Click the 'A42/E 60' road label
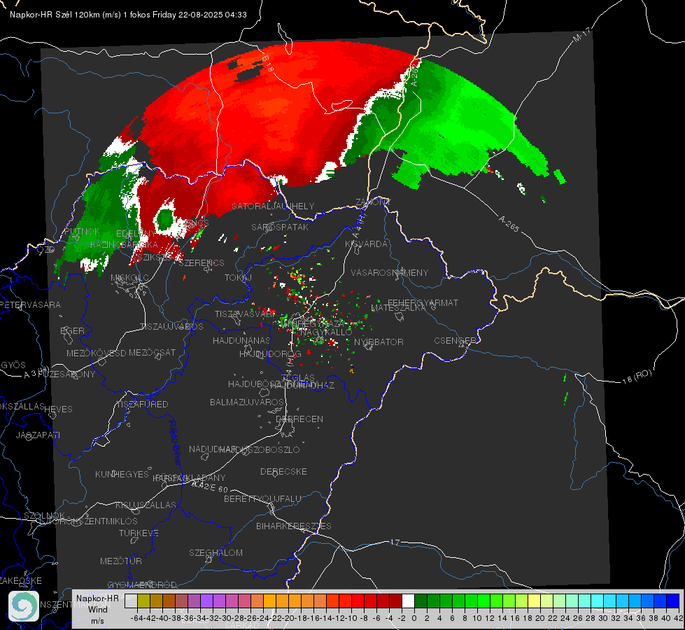The height and width of the screenshot is (630, 685). (210, 486)
